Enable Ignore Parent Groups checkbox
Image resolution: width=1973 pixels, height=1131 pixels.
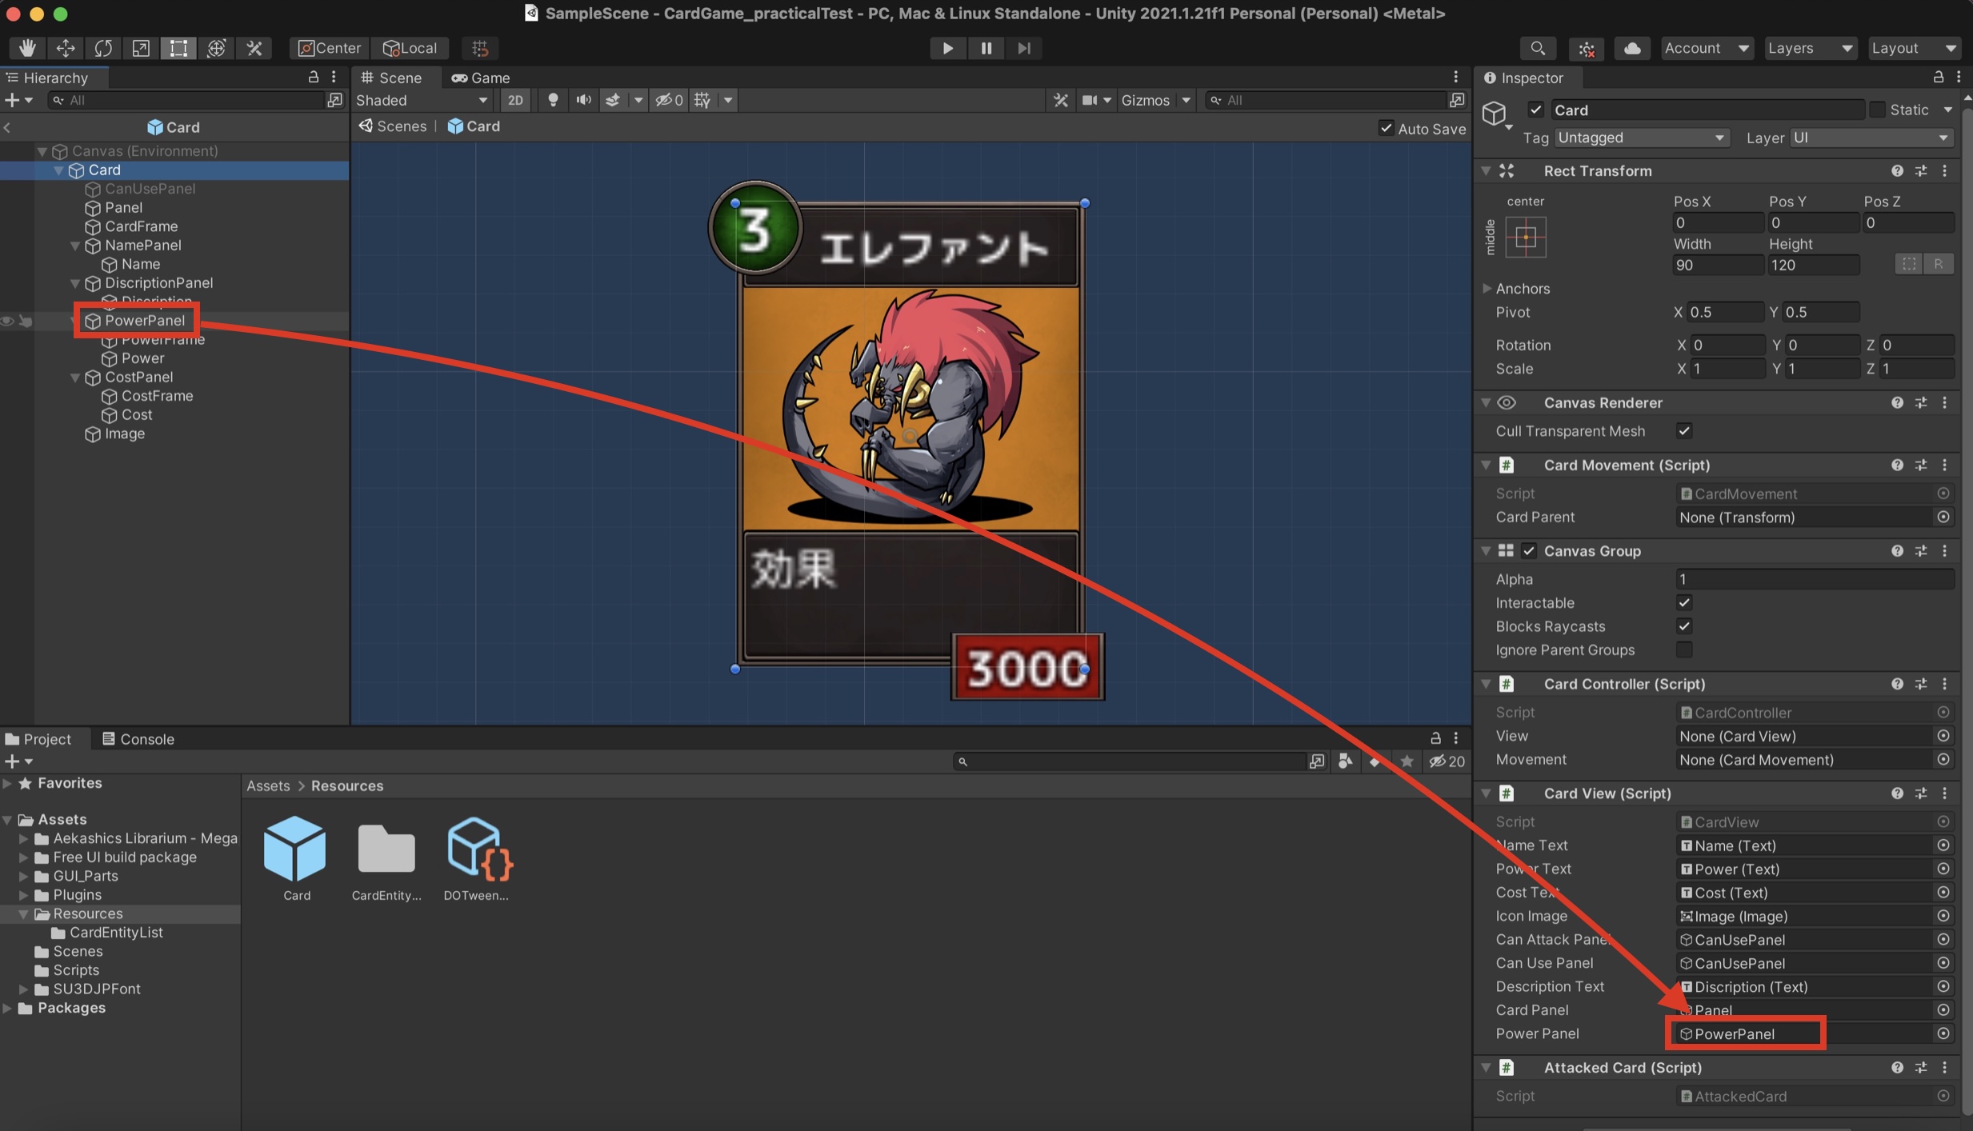(1683, 649)
